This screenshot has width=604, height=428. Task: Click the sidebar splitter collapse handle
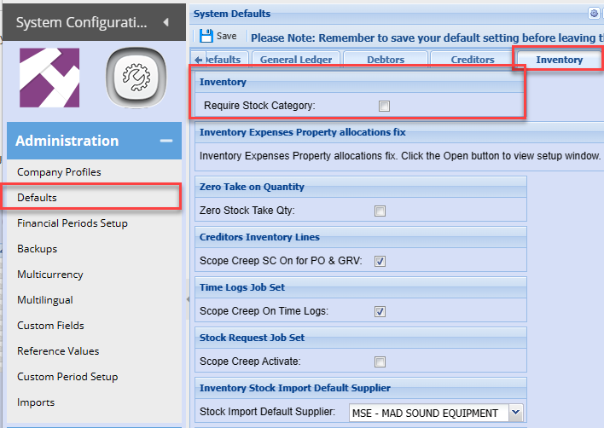pyautogui.click(x=188, y=299)
